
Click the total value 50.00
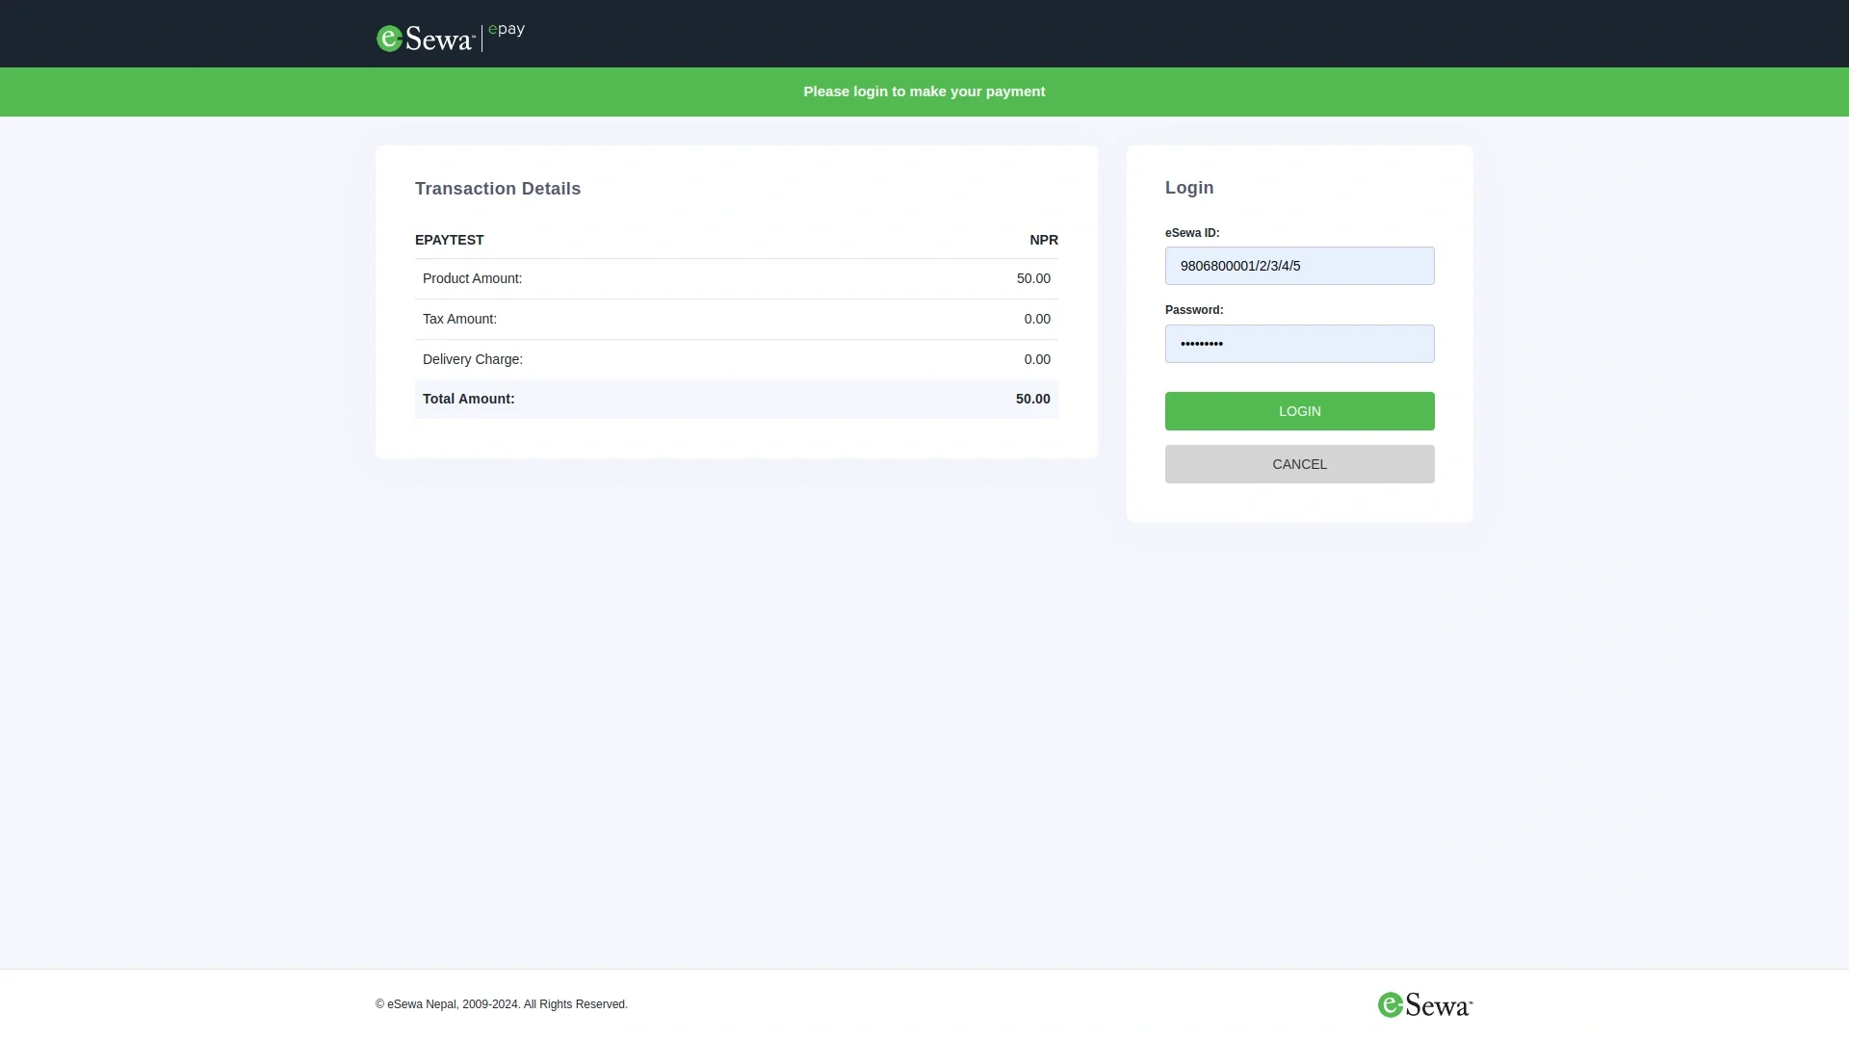pos(1032,399)
